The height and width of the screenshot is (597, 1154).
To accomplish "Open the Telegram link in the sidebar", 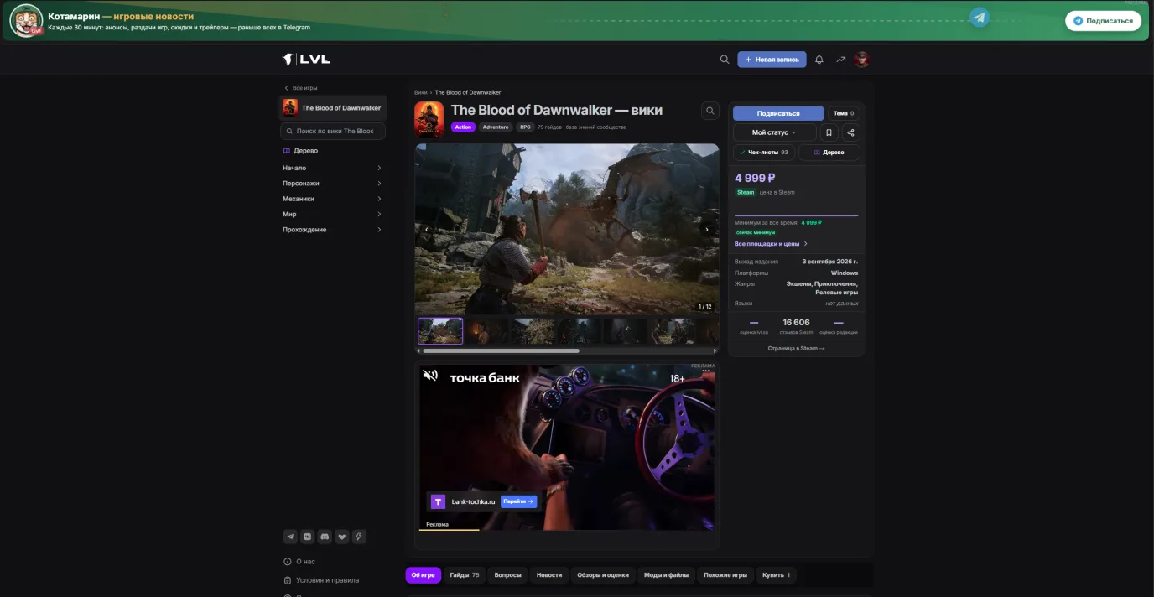I will [290, 537].
